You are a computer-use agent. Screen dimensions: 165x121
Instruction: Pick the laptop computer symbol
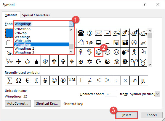click(98, 43)
